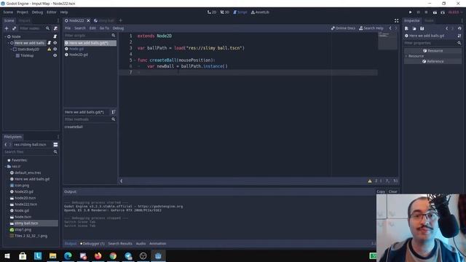Stop the running scene
466x262 pixels.
coord(426,12)
